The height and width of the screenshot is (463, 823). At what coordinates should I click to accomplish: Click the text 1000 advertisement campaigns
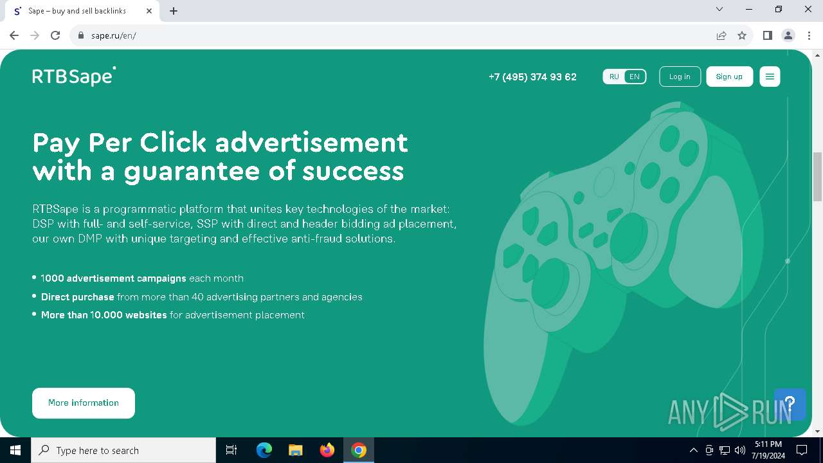113,278
